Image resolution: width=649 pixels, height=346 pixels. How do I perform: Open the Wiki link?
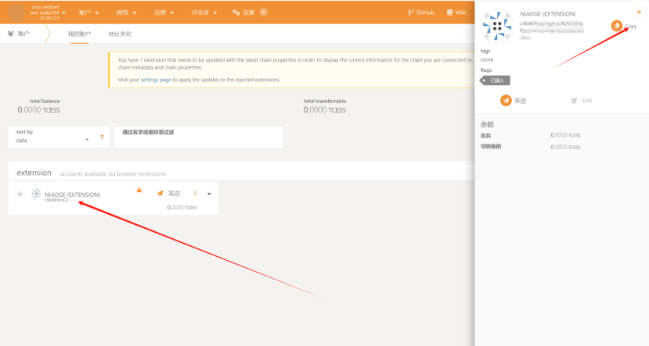pos(456,12)
